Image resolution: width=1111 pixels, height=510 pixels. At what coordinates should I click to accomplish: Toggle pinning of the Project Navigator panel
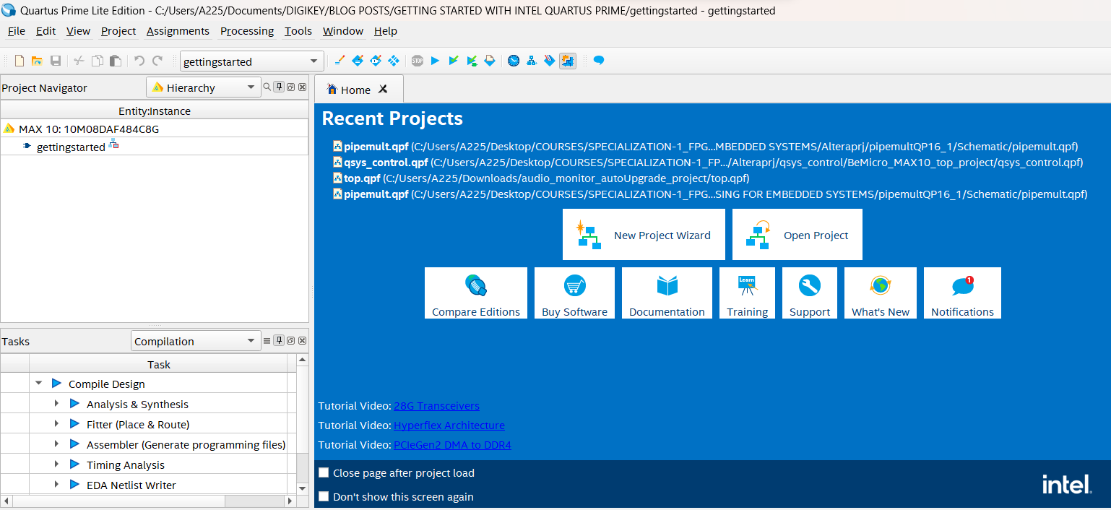[x=279, y=87]
